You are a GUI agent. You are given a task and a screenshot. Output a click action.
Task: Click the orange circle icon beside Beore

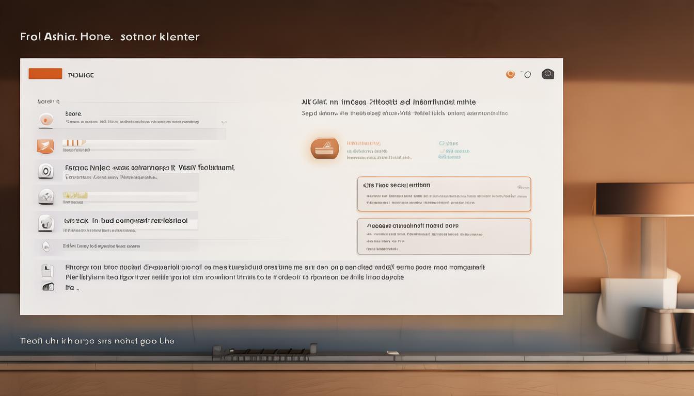pos(46,120)
